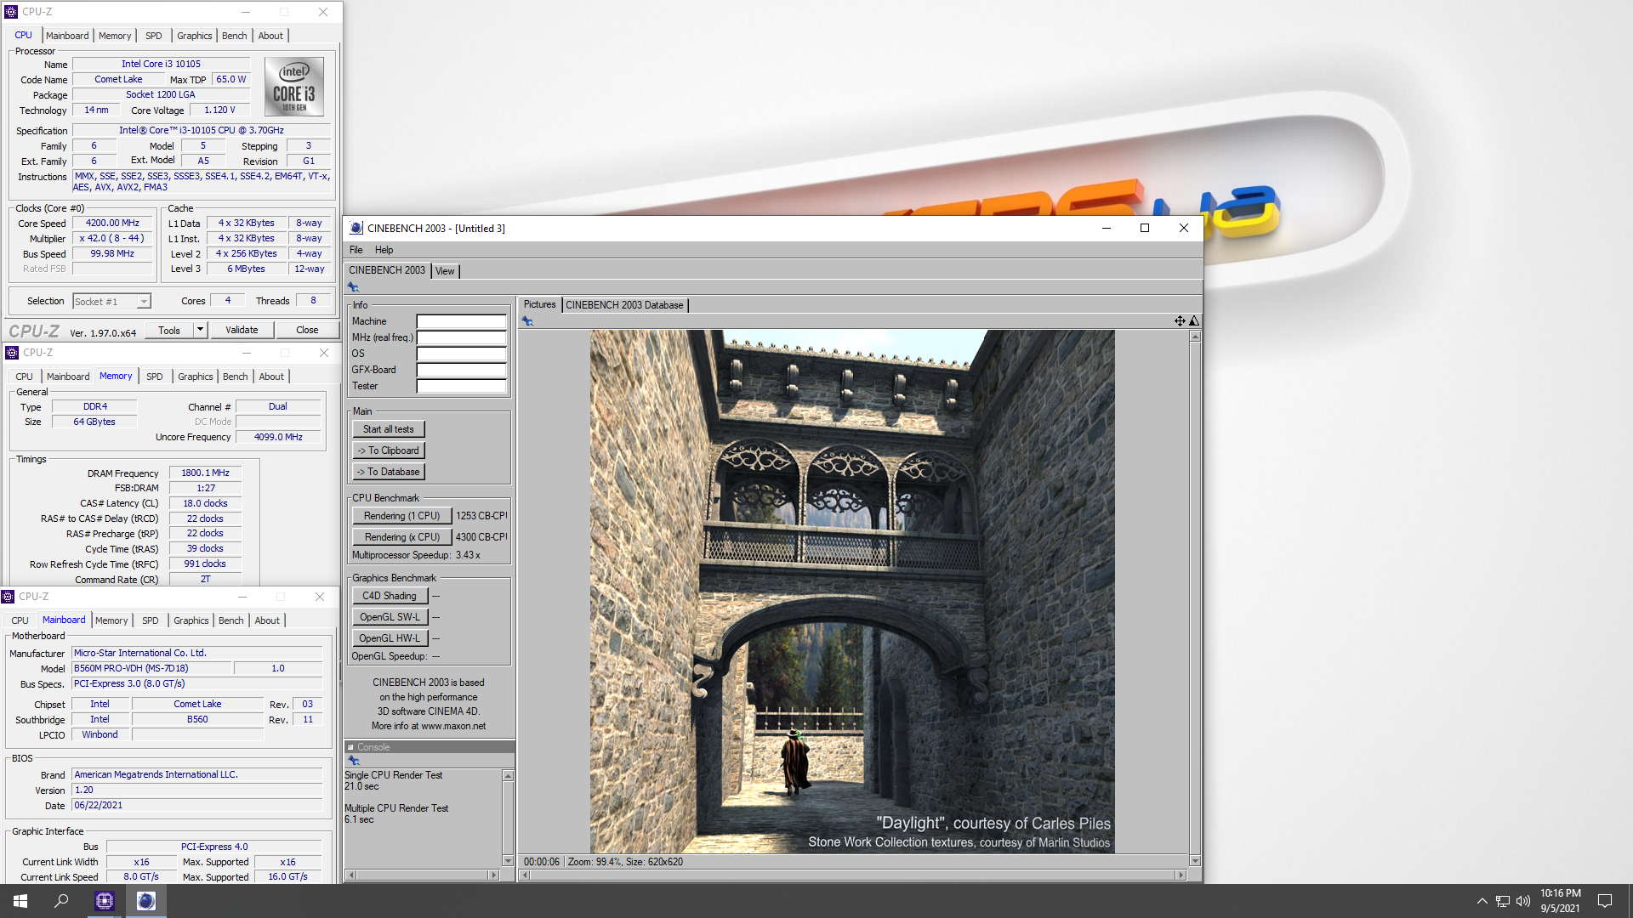Open the notification center icon
This screenshot has height=918, width=1633.
1605,901
